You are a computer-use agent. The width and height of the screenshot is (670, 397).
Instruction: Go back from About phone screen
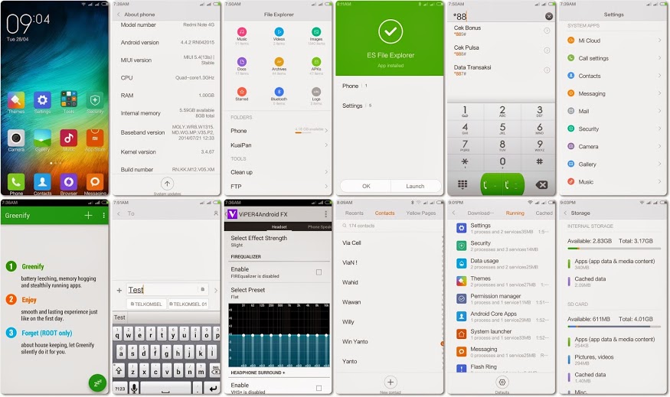point(119,15)
